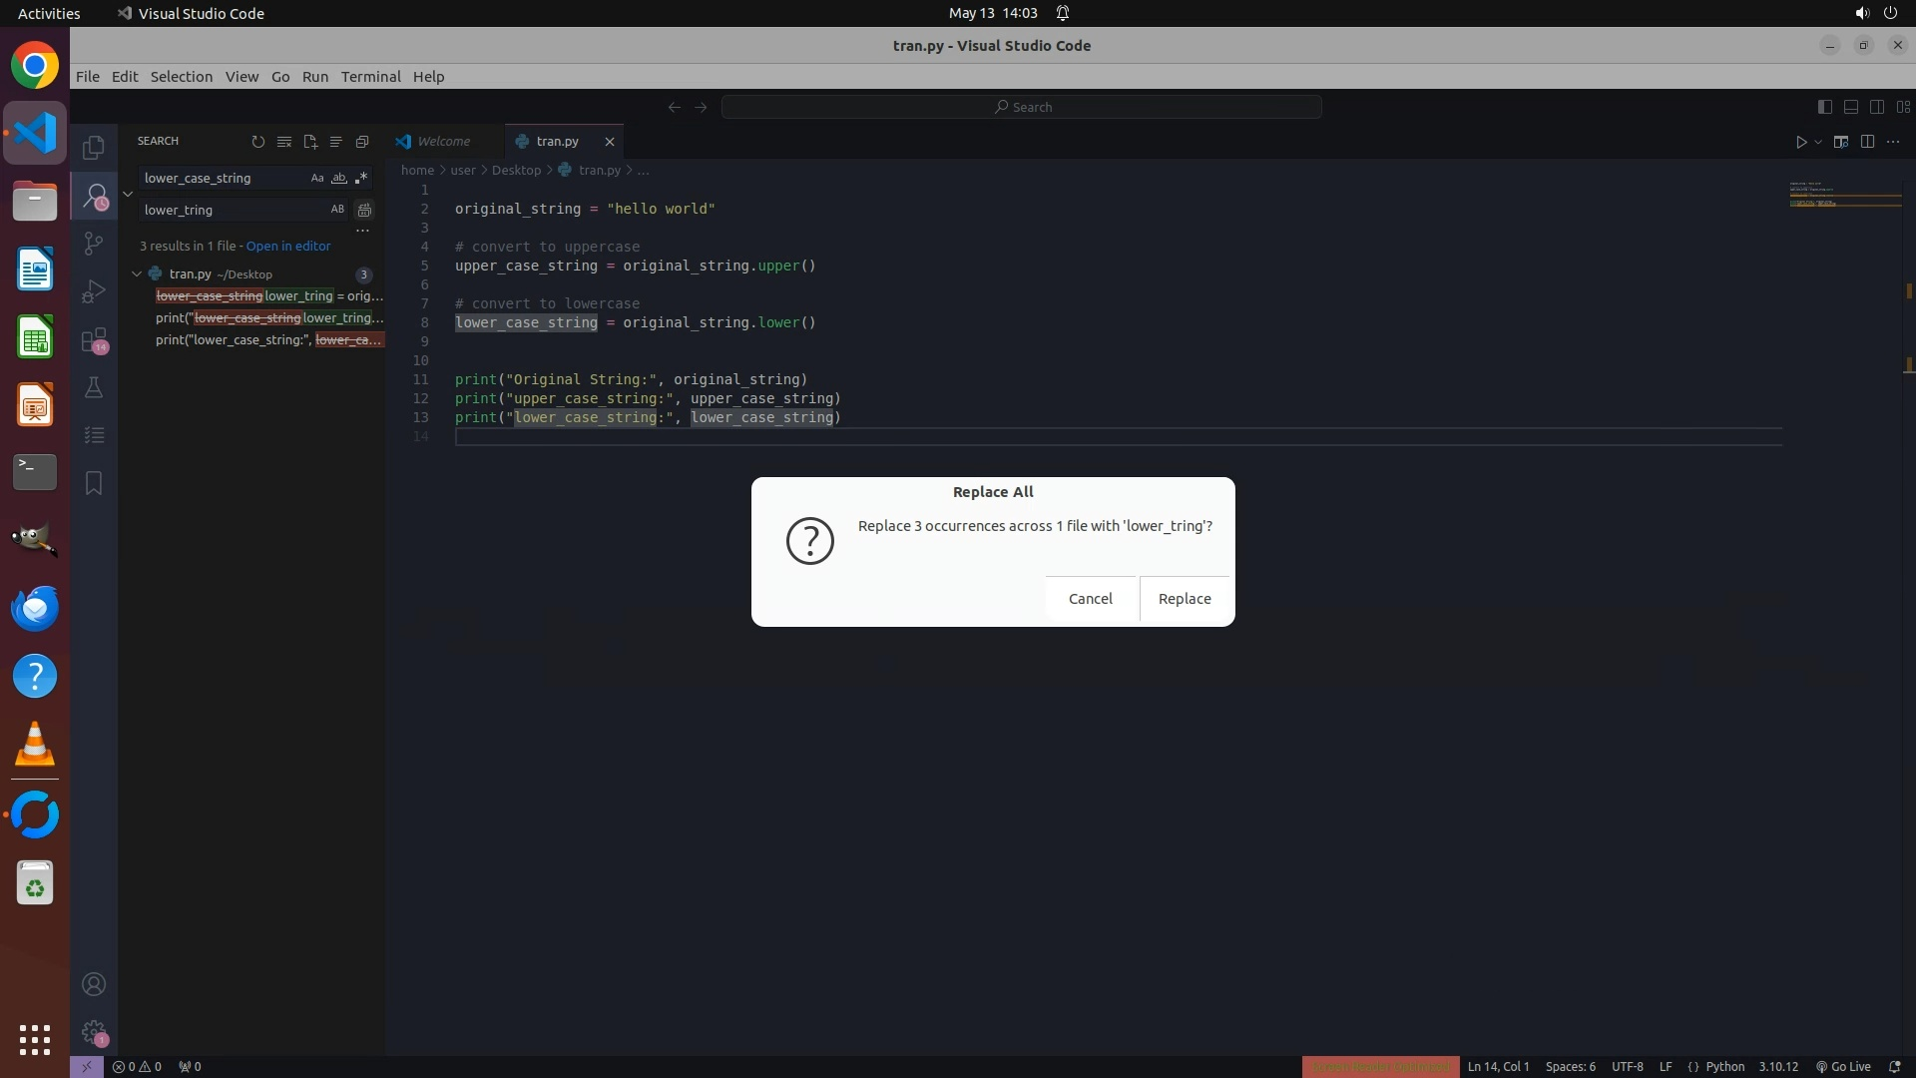This screenshot has width=1916, height=1078.
Task: Open Extensions view in activity bar
Action: 94,340
